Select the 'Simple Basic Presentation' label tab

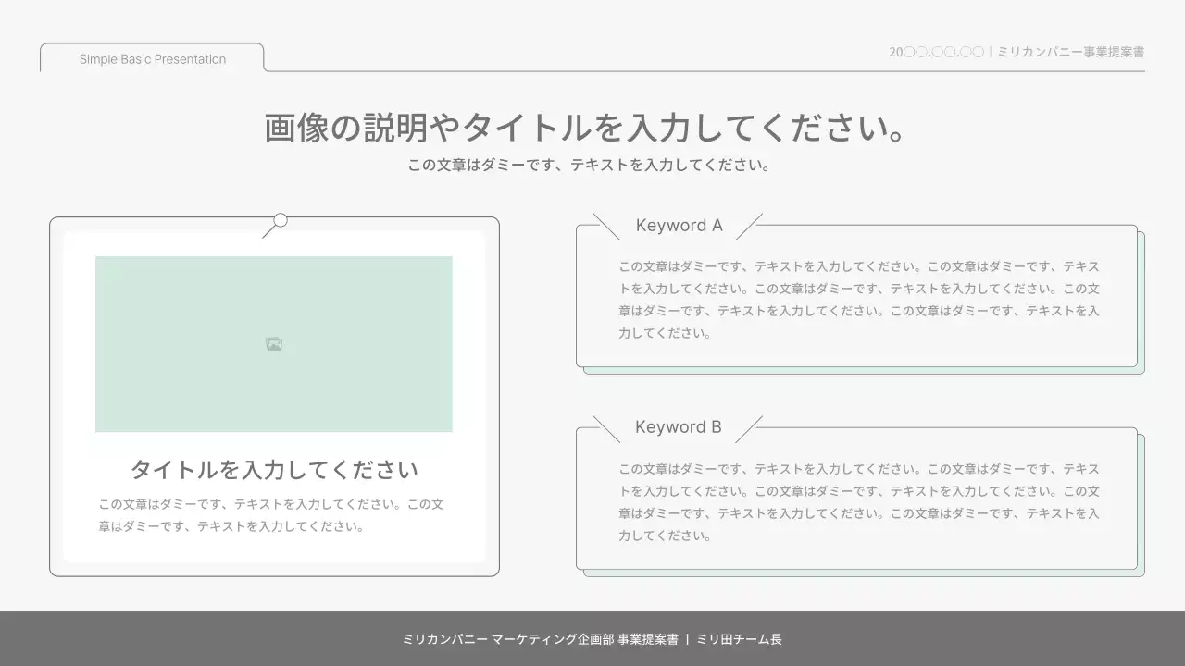[151, 58]
